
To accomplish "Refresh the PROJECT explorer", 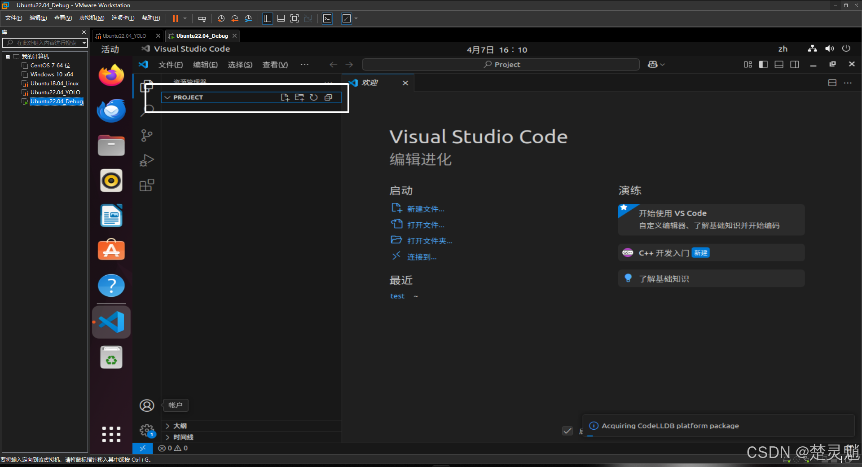I will pyautogui.click(x=314, y=97).
